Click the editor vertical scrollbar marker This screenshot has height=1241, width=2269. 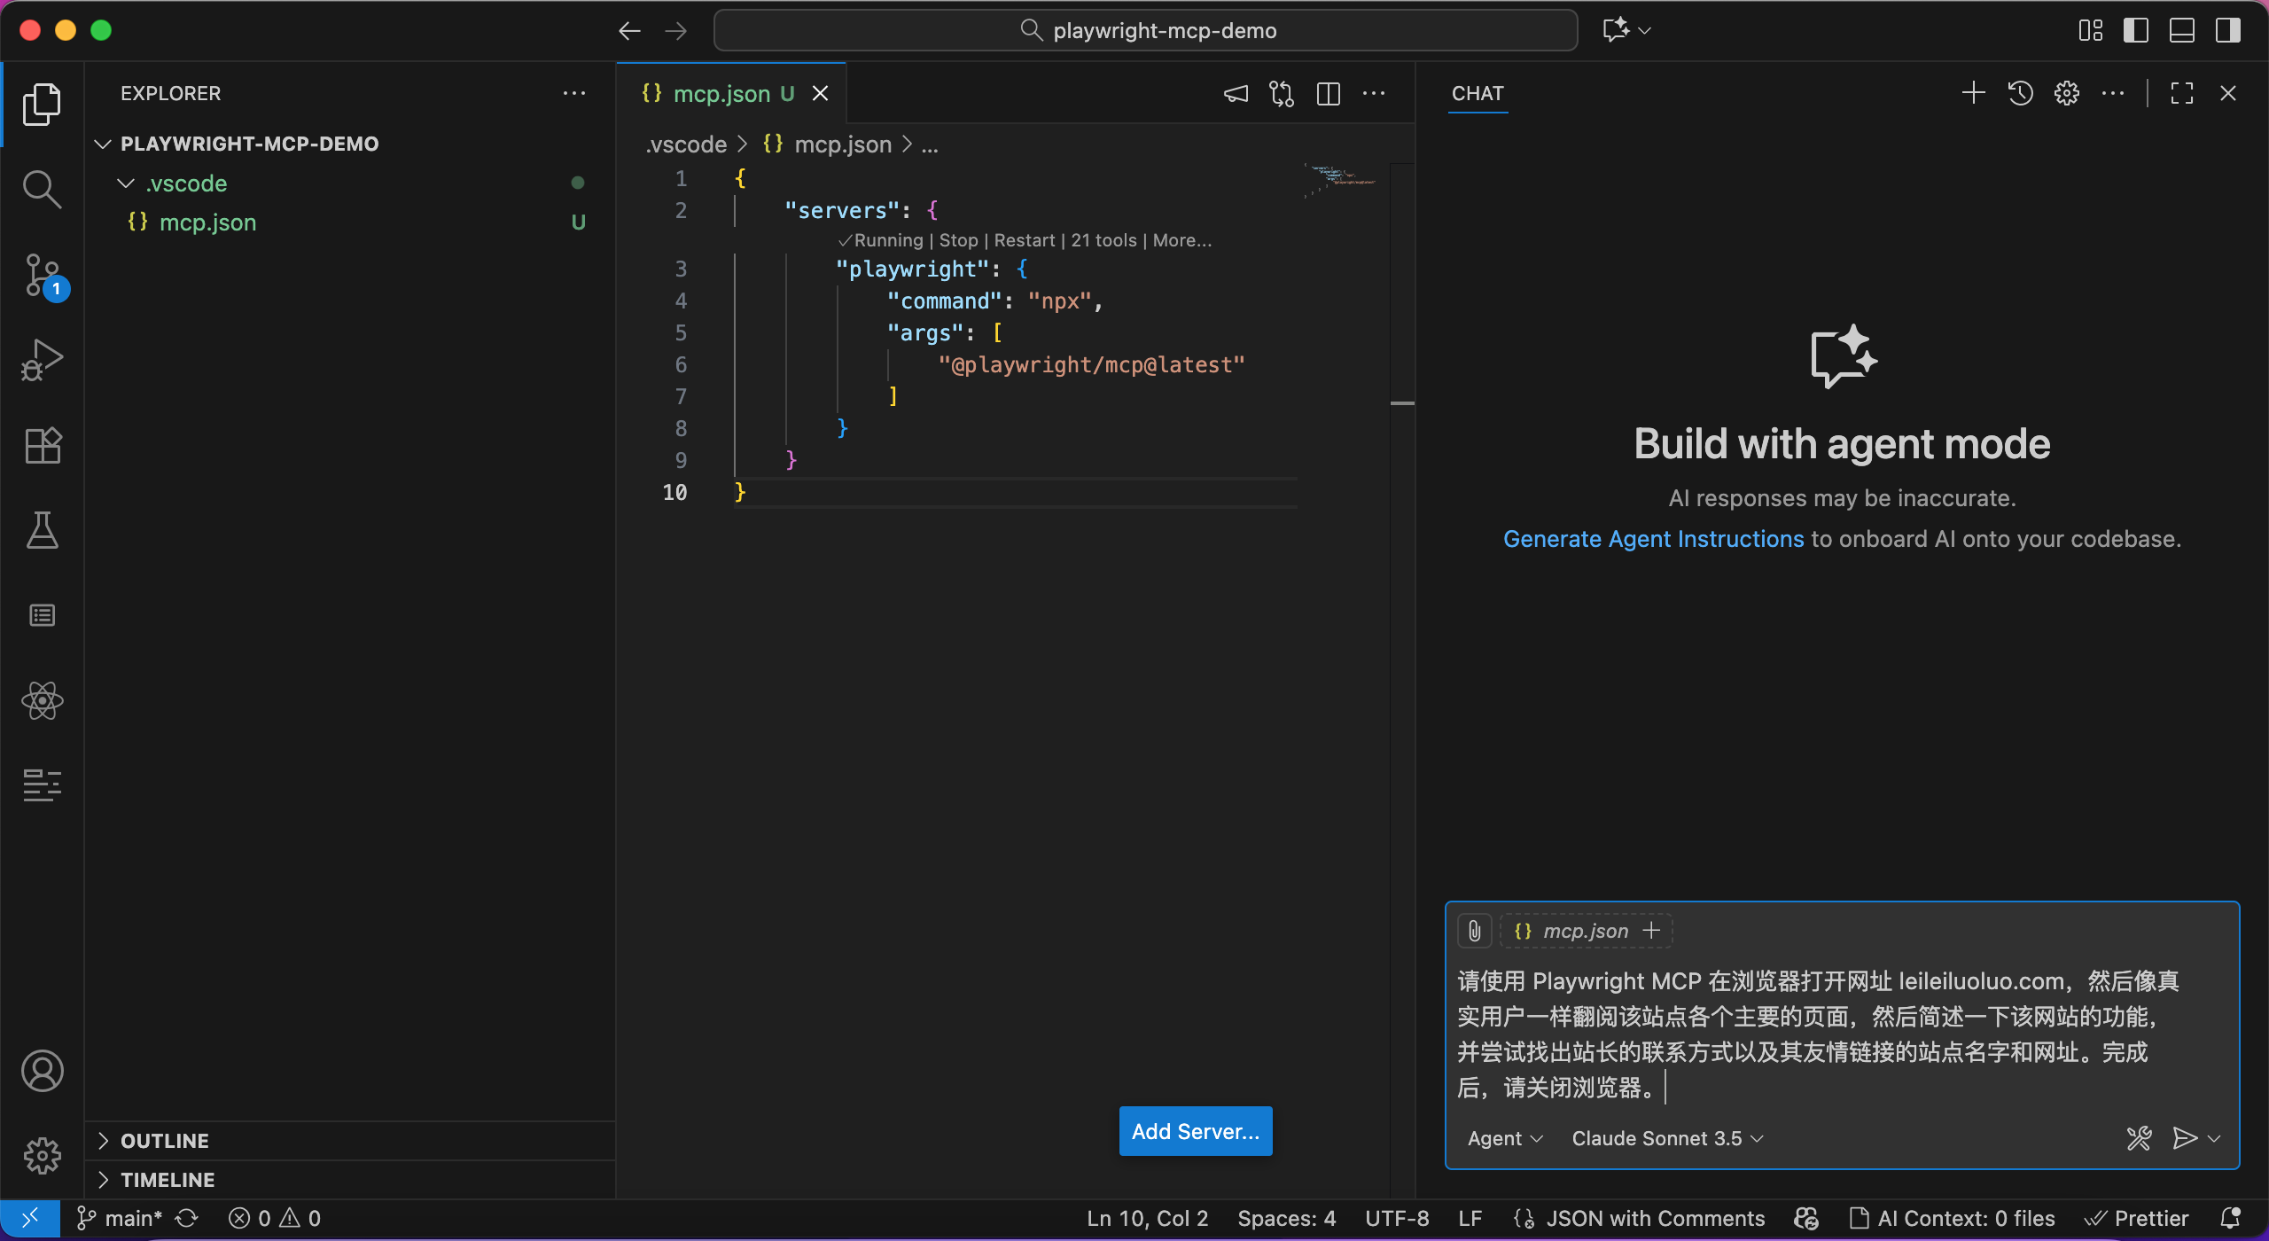click(1402, 403)
